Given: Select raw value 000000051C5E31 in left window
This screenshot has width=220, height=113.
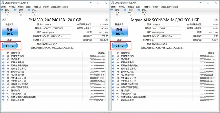Looking at the screenshot, I should 97,78.
